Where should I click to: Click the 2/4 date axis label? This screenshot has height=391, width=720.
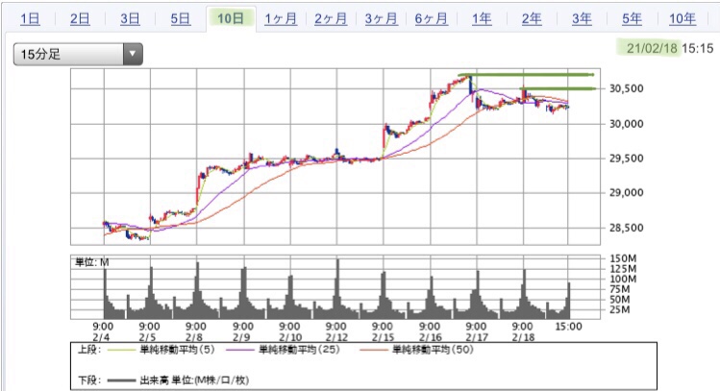point(102,338)
